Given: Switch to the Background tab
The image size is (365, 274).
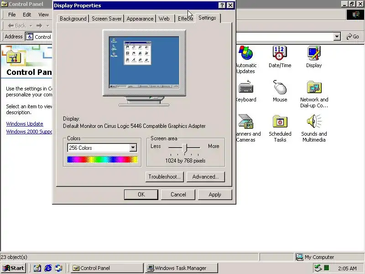Looking at the screenshot, I should tap(73, 19).
